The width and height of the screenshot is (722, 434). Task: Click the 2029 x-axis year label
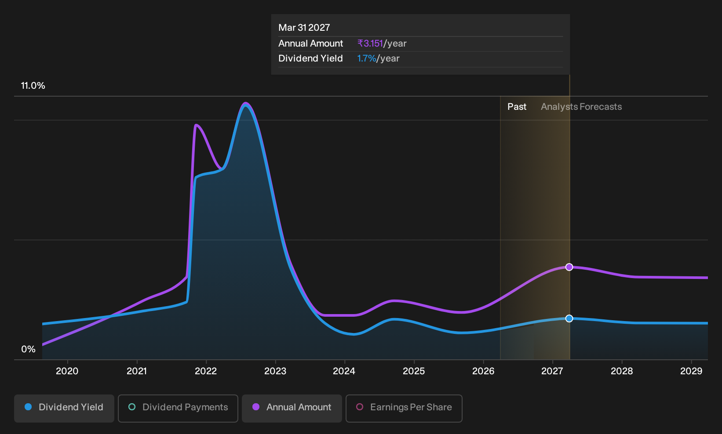click(x=691, y=371)
